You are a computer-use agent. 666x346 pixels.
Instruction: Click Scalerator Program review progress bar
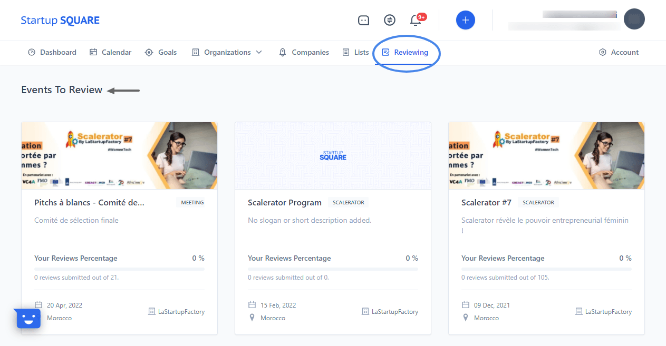pyautogui.click(x=333, y=269)
